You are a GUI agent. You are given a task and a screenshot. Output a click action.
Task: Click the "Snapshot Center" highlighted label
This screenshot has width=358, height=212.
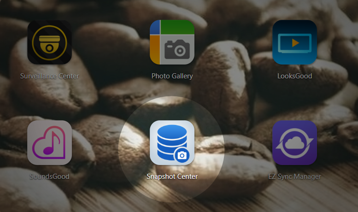click(x=172, y=177)
